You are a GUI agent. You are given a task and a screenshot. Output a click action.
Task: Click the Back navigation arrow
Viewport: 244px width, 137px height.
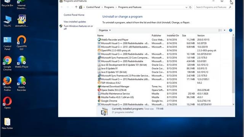[62, 7]
